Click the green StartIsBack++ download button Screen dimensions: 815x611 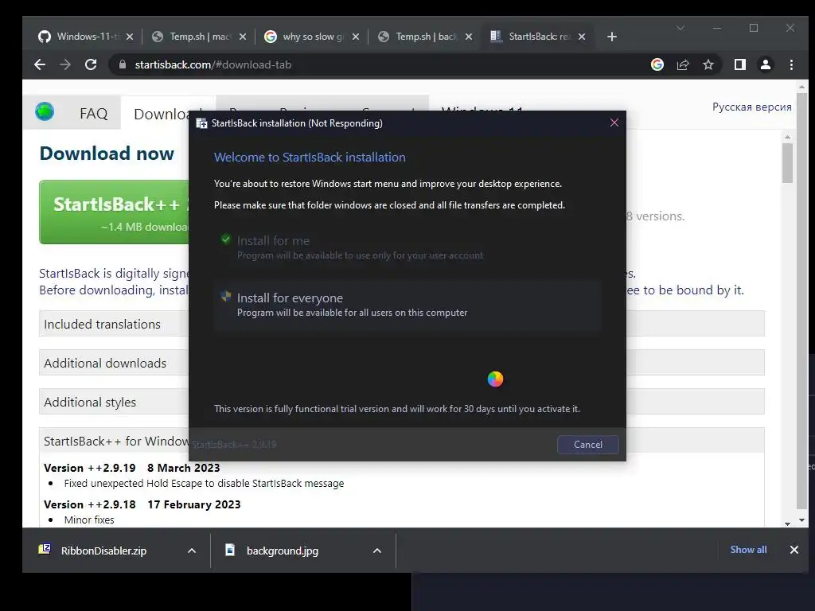(x=115, y=212)
